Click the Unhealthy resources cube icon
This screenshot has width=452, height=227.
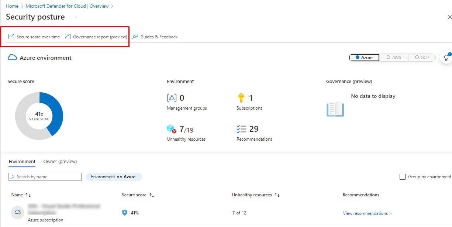172,129
